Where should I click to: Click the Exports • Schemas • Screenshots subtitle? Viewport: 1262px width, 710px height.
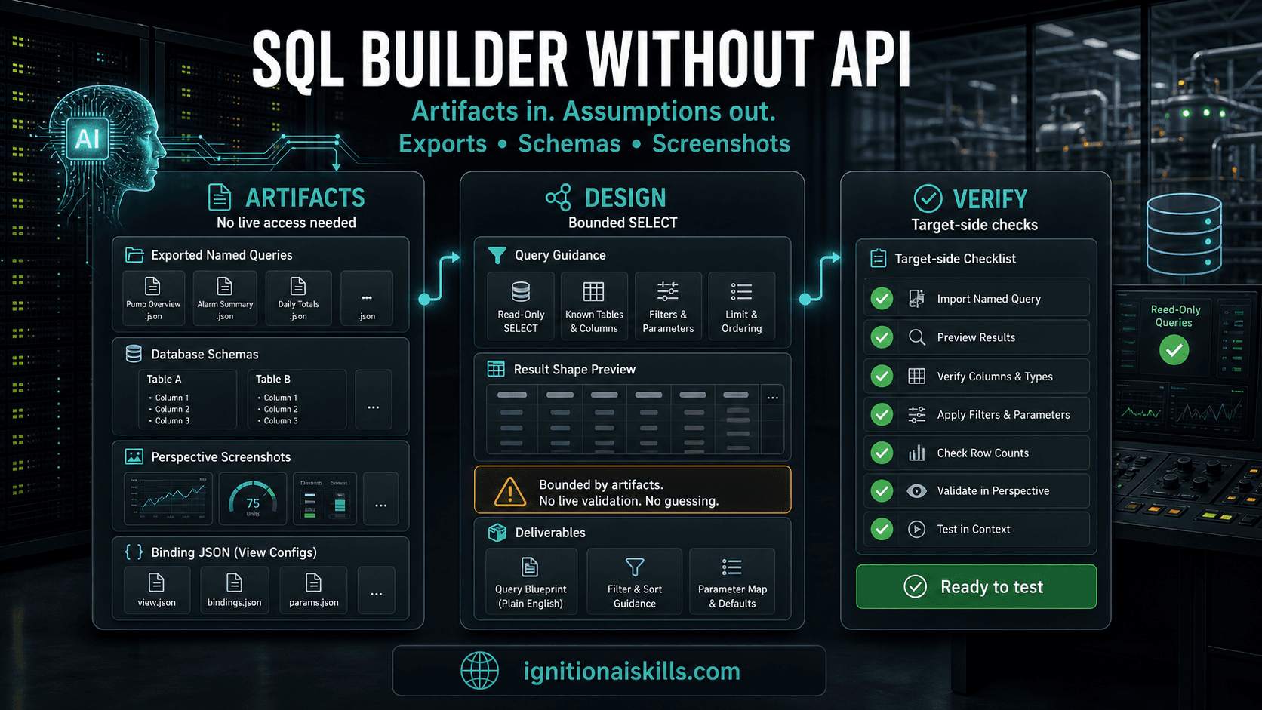(594, 143)
